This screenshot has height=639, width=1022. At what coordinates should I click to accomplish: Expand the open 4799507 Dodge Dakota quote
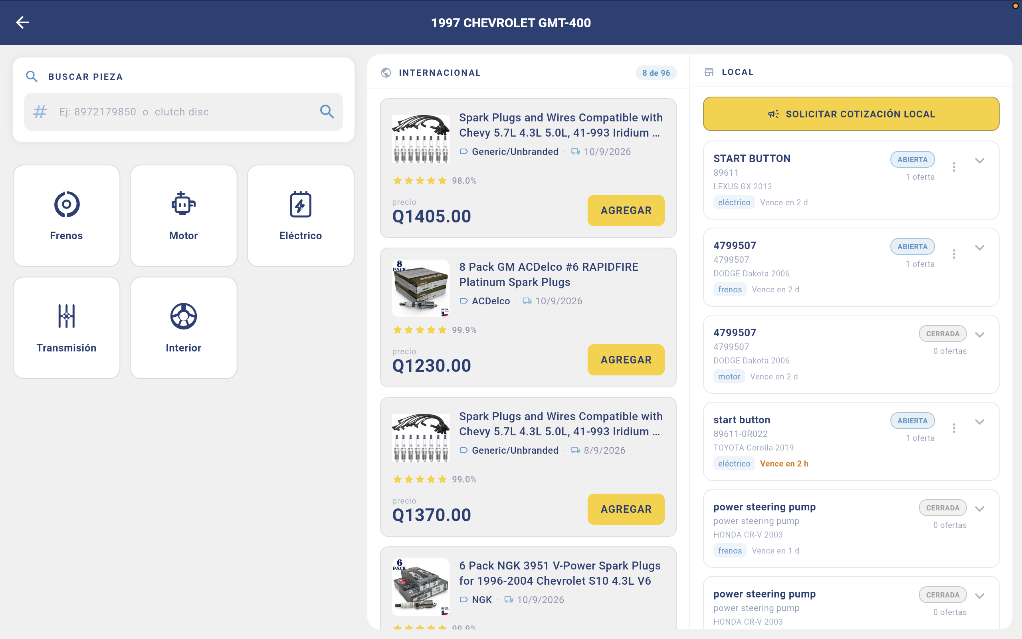click(x=980, y=248)
